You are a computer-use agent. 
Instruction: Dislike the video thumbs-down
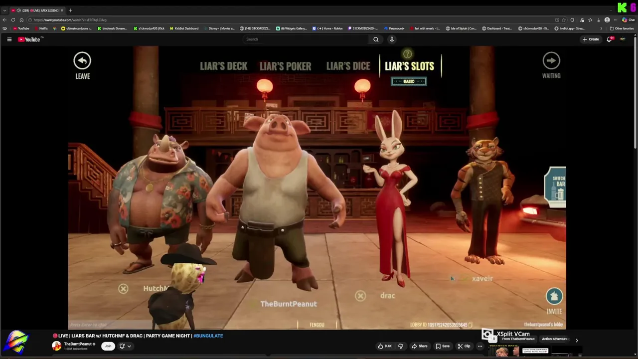click(400, 346)
